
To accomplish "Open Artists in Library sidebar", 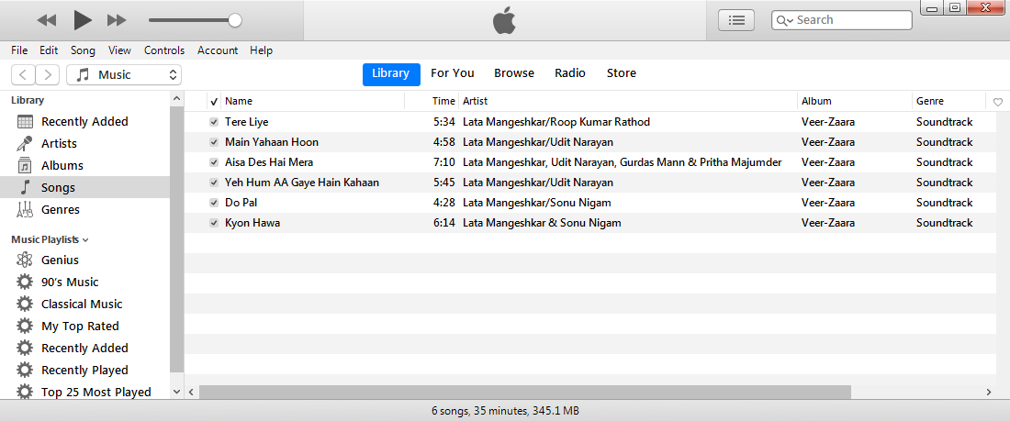I will 59,143.
